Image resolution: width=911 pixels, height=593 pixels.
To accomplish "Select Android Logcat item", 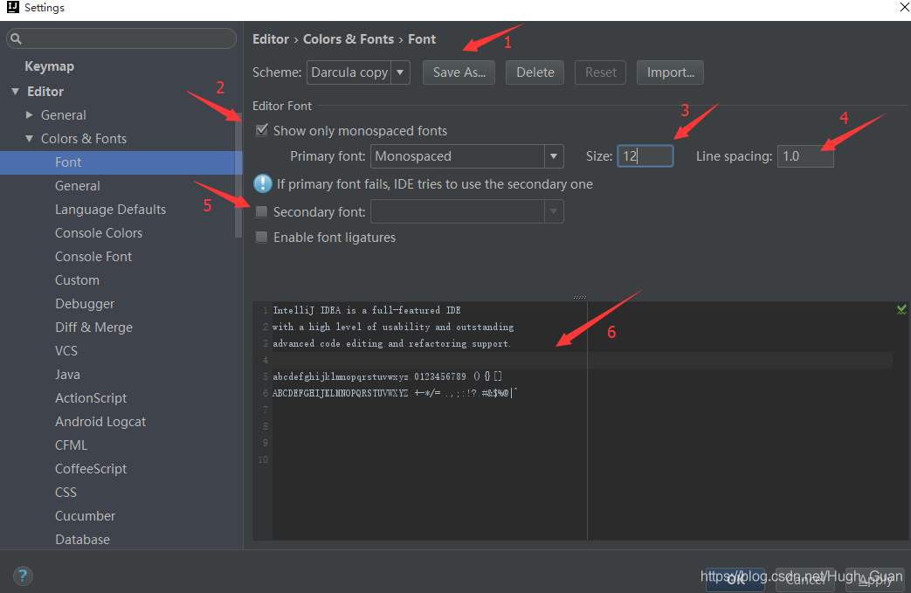I will [x=100, y=422].
